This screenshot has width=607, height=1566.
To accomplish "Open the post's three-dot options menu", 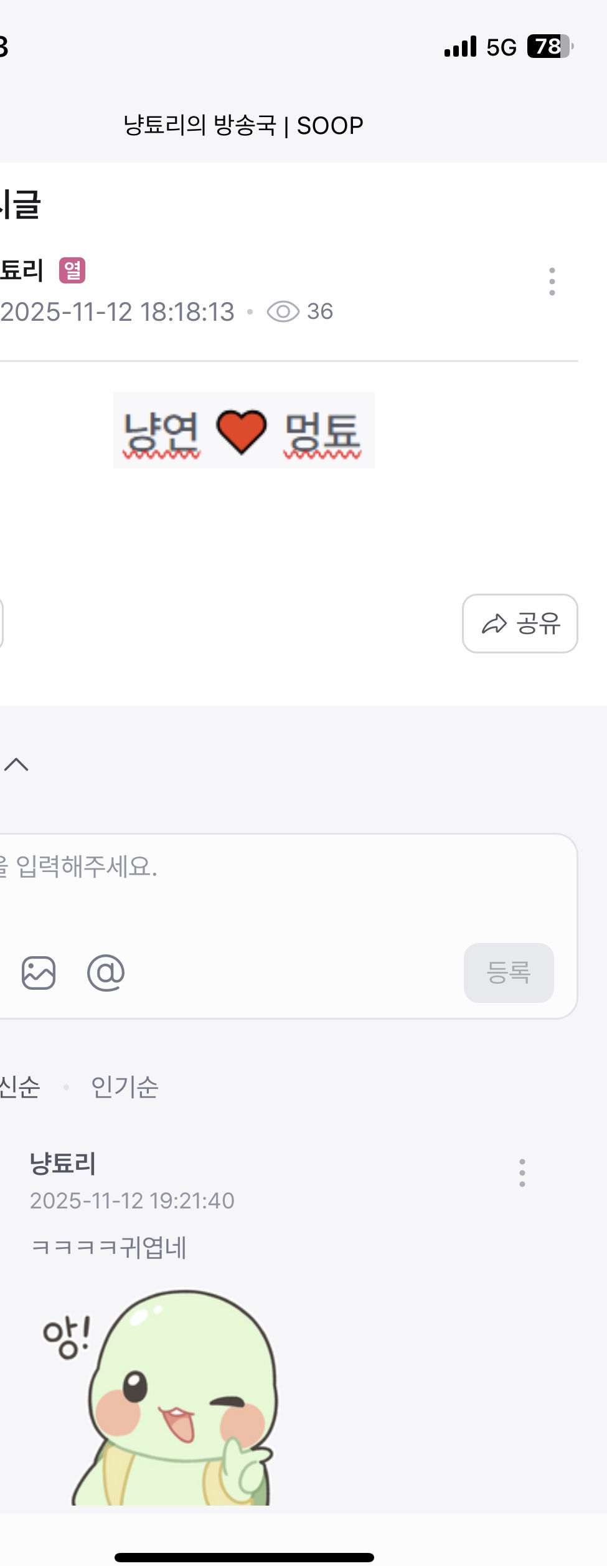I will [552, 282].
